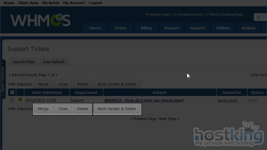267x150 pixels.
Task: Tick the select-all checkbox in table header
Action: [x=12, y=92]
